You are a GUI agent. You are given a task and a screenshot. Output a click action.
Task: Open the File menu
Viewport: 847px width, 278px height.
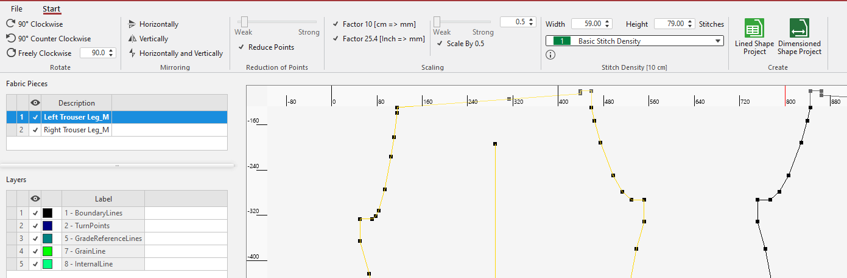coord(16,9)
